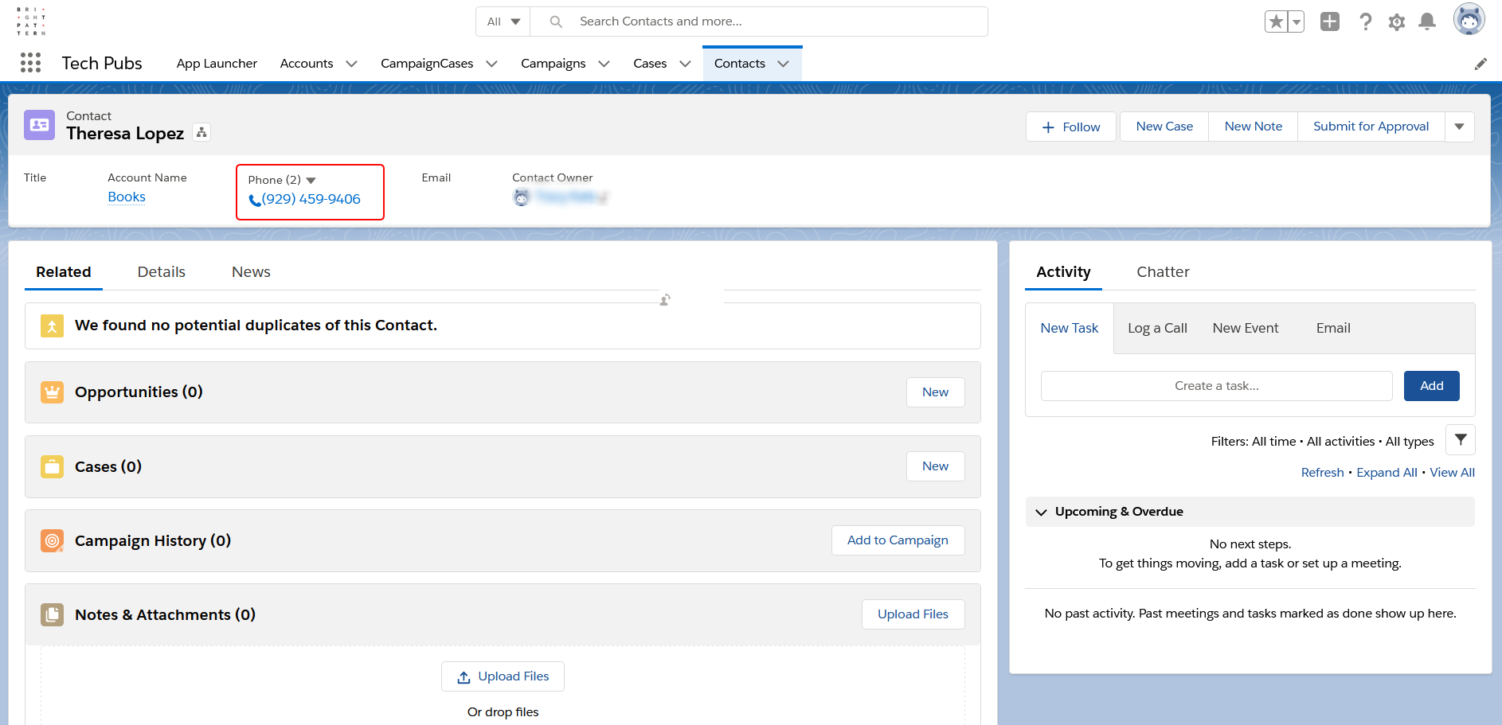
Task: Expand the Accounts tab chevron
Action: tap(351, 64)
